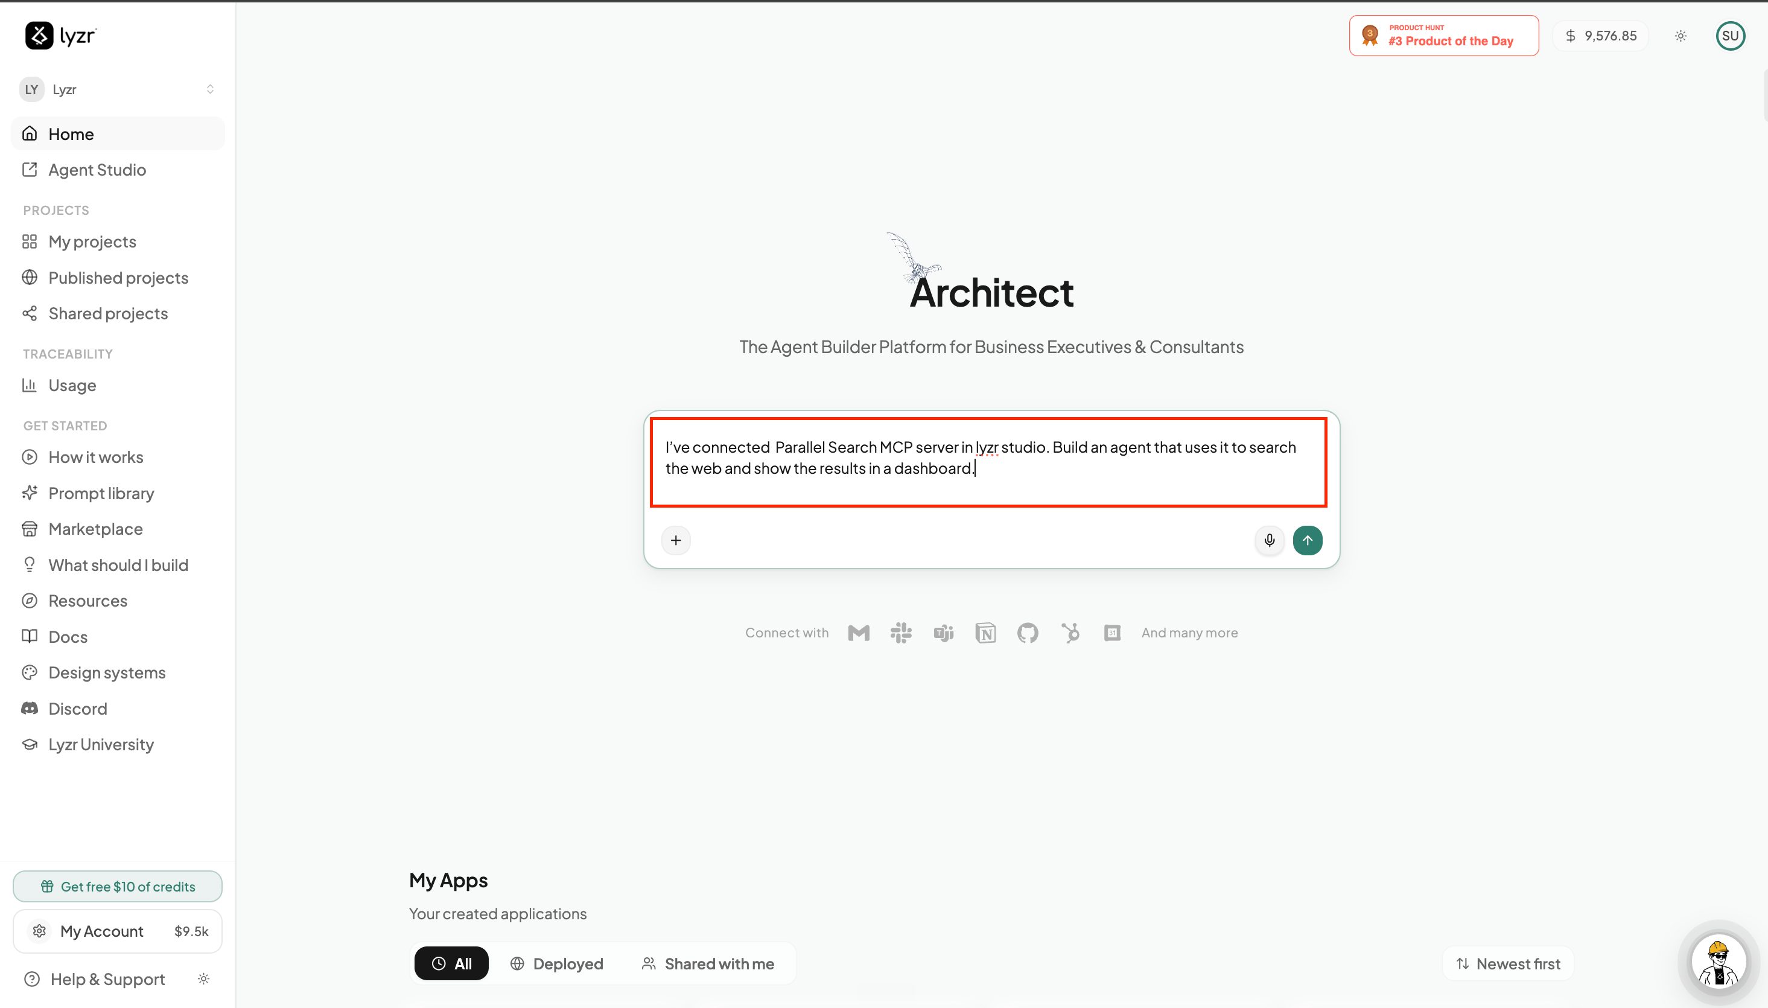The height and width of the screenshot is (1008, 1768).
Task: Open the assistant mascot chat bubble
Action: (1719, 961)
